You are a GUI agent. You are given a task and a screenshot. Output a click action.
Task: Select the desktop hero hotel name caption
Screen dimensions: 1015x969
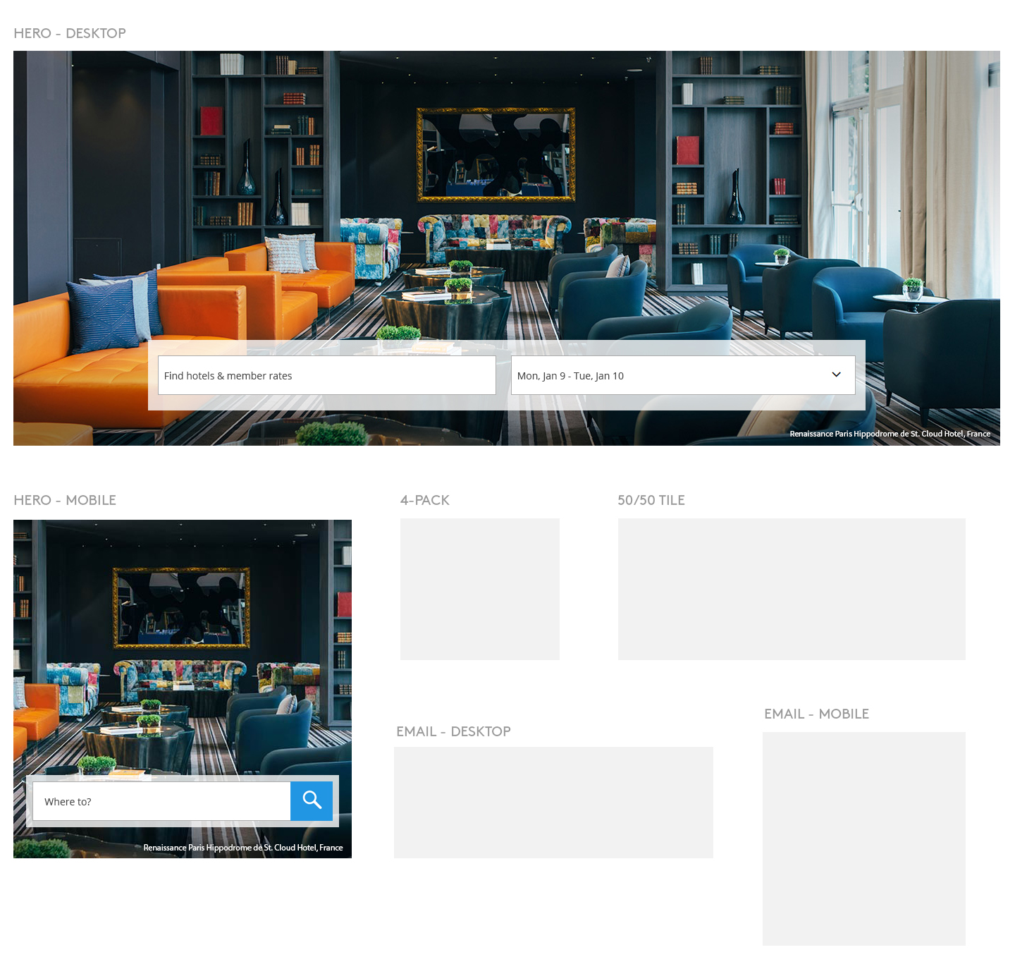pyautogui.click(x=890, y=434)
